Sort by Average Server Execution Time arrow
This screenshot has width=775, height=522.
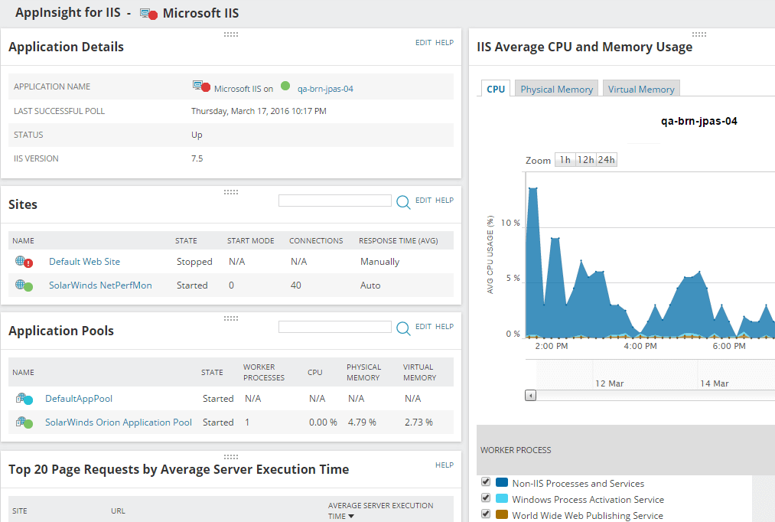click(351, 516)
